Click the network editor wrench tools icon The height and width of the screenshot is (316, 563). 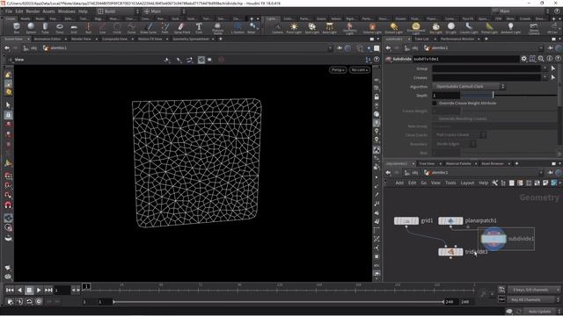click(494, 183)
